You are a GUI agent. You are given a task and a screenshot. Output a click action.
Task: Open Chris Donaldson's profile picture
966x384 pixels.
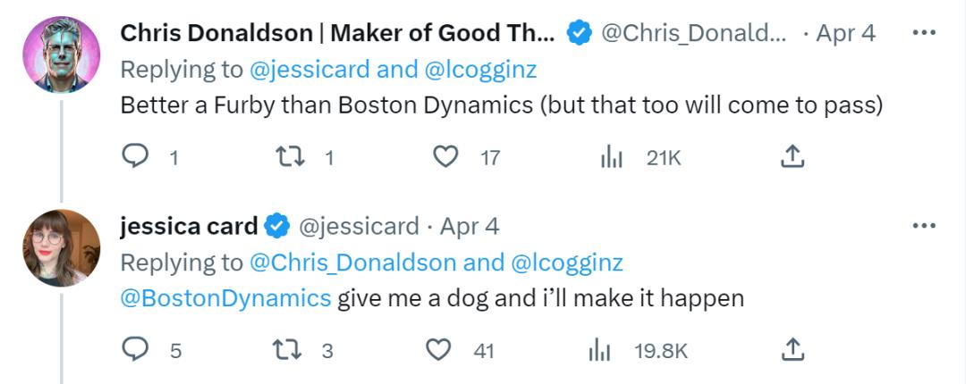(x=61, y=54)
